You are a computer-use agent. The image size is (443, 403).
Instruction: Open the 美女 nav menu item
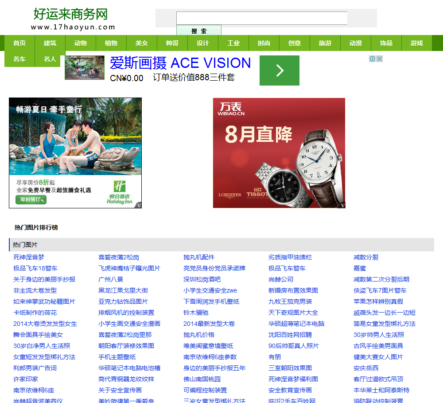pos(142,43)
